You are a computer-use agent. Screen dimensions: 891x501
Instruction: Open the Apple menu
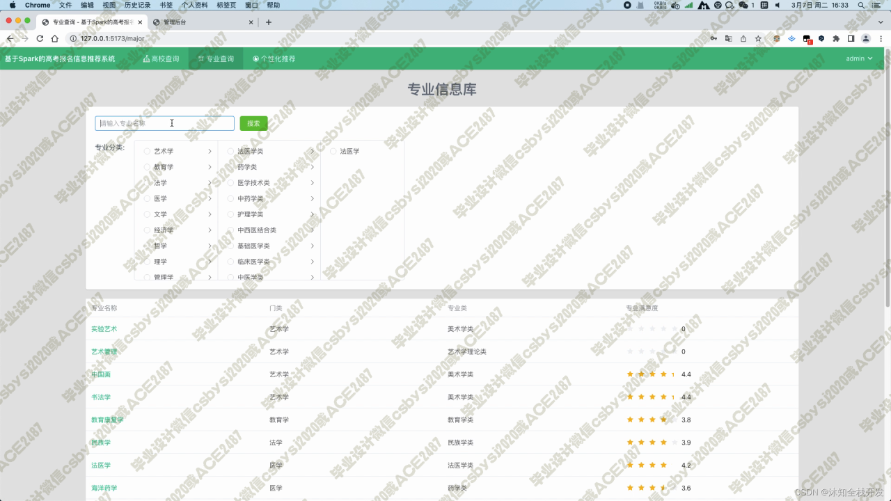click(x=12, y=5)
